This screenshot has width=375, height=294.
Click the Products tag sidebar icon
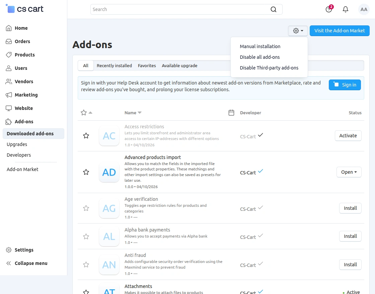9,55
